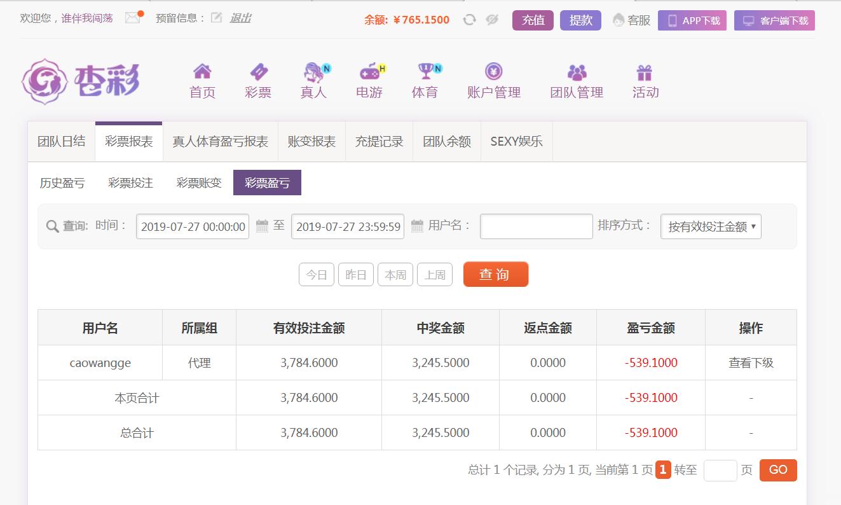Open the 彩票 lottery ticket icon

point(258,71)
